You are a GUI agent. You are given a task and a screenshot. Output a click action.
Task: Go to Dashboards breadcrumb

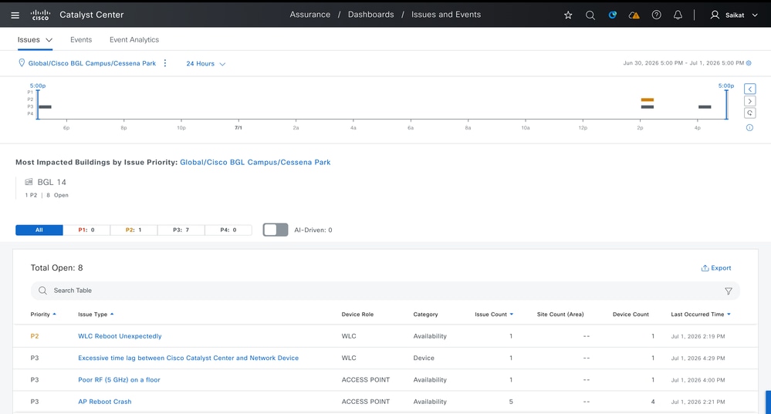point(370,15)
